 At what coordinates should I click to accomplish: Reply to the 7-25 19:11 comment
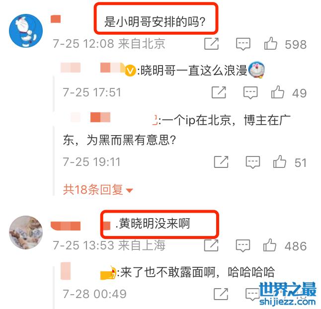point(253,162)
